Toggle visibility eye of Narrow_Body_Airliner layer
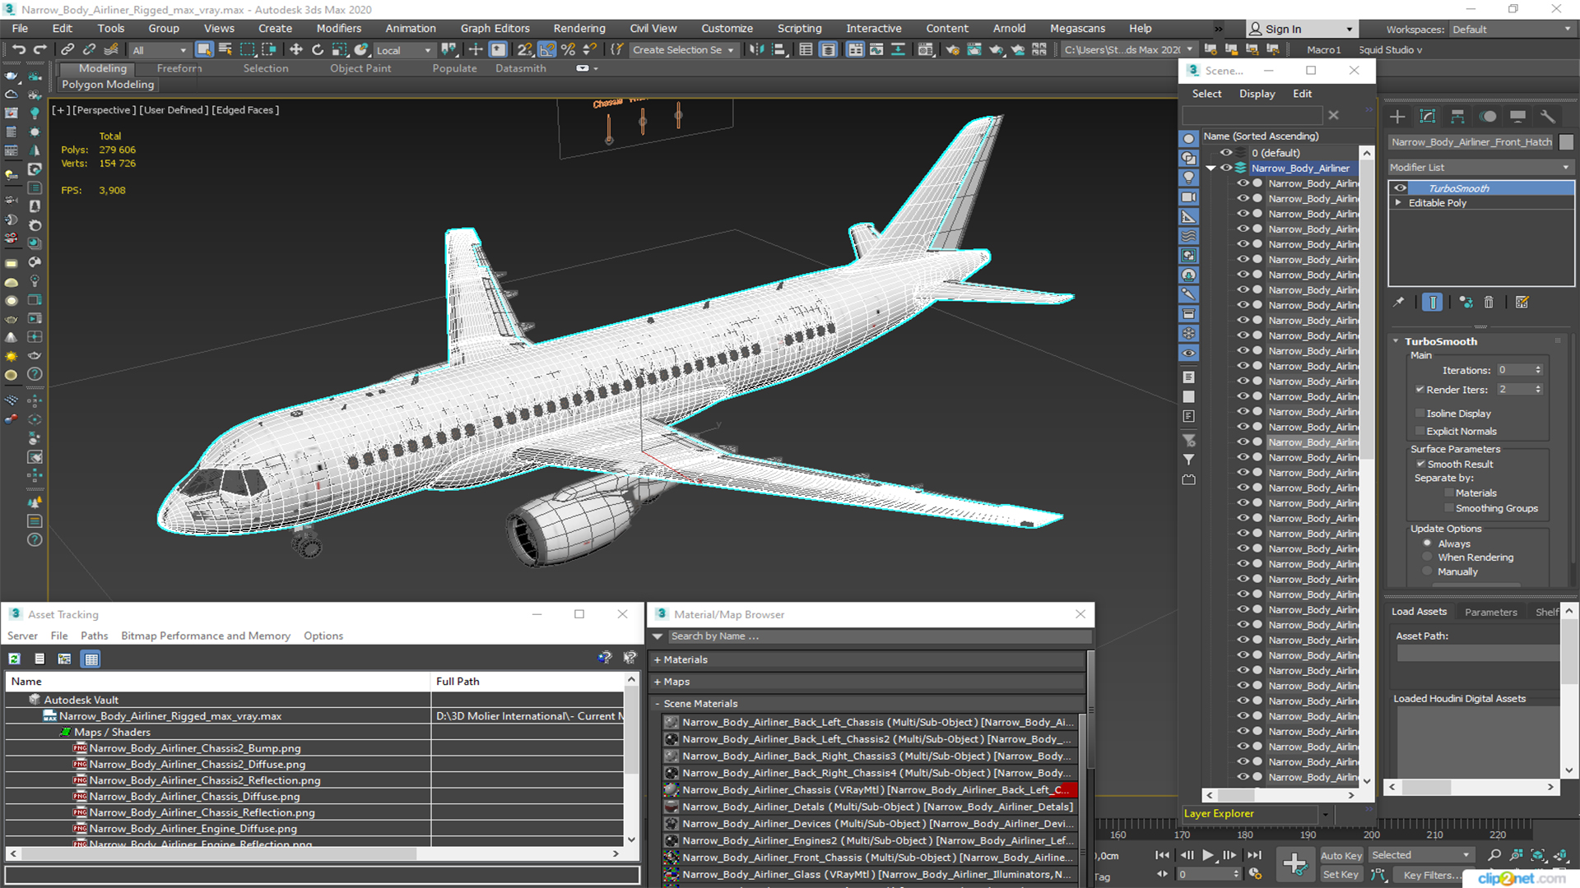Screen dimensions: 1580x888 click(x=1226, y=168)
